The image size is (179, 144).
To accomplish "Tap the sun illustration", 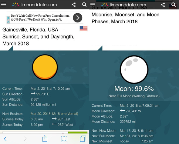I will (x=45, y=67).
